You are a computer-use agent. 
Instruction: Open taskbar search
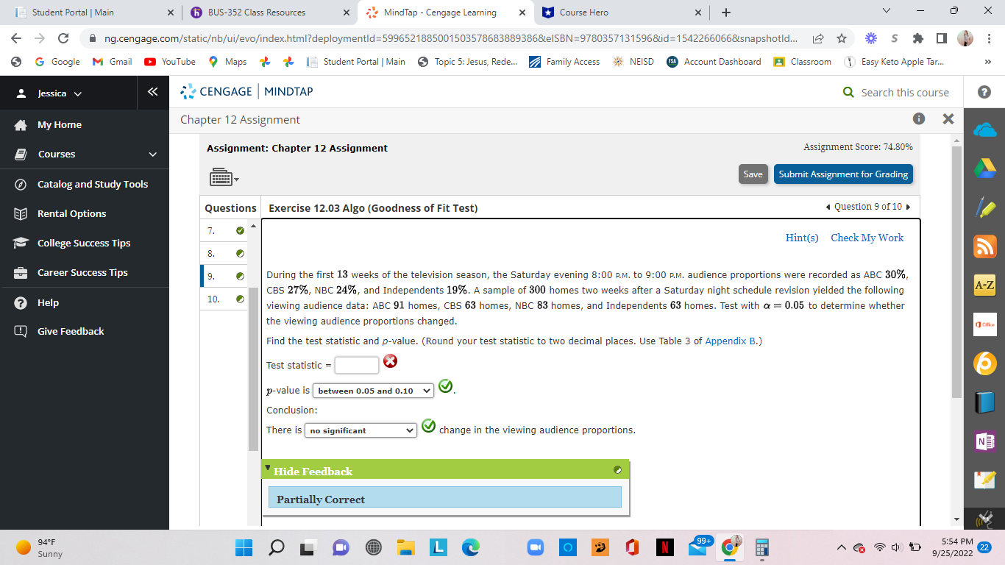[277, 547]
